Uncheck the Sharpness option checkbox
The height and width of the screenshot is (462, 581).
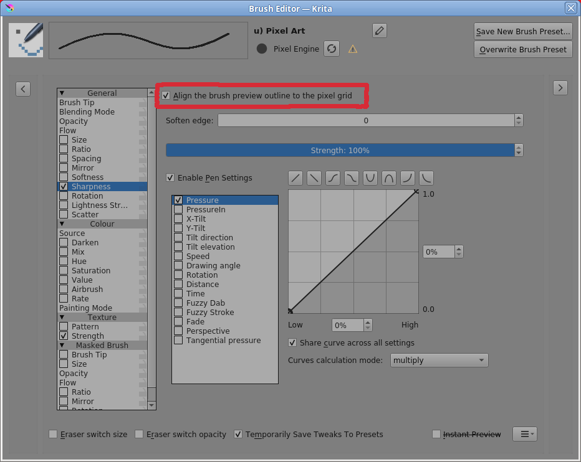[x=64, y=186]
